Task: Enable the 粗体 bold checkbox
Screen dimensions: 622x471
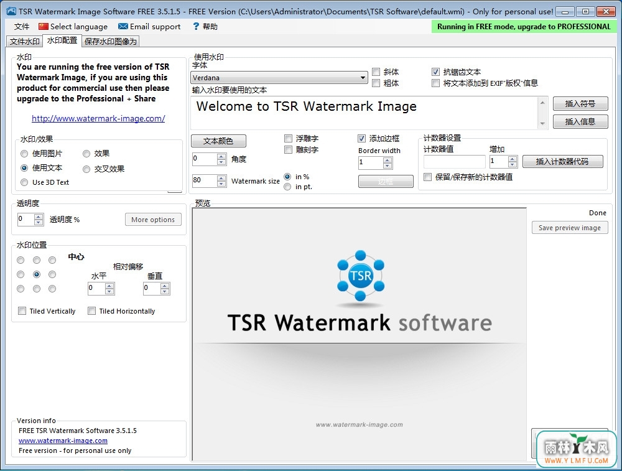Action: click(376, 83)
